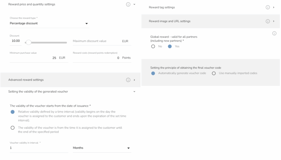The height and width of the screenshot is (160, 281).
Task: Open info icon for Reward tag settings
Action: pyautogui.click(x=268, y=7)
